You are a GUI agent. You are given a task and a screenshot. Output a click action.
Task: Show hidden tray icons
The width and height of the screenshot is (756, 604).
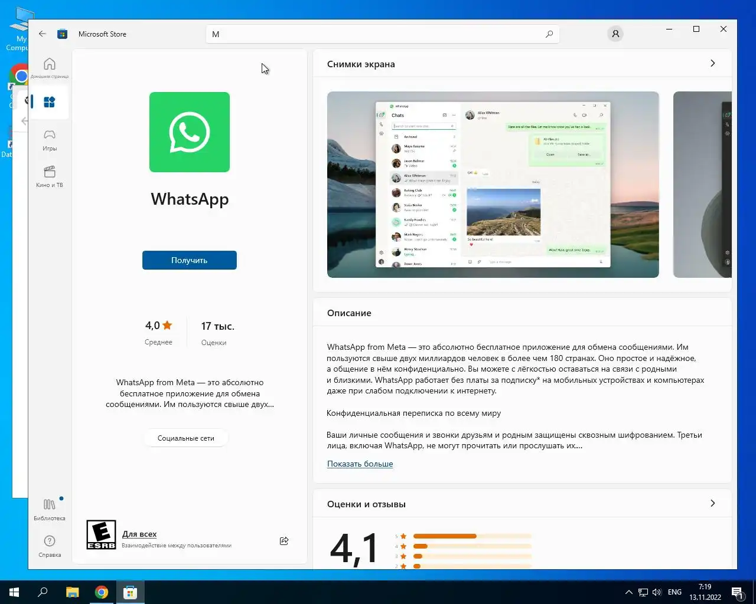point(628,592)
